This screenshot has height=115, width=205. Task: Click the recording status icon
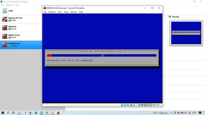[x=142, y=105]
